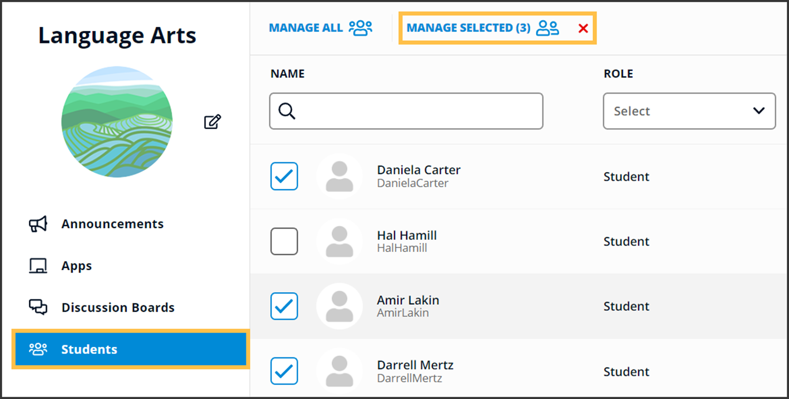Click the Role dropdown chevron arrow
This screenshot has width=789, height=399.
759,111
